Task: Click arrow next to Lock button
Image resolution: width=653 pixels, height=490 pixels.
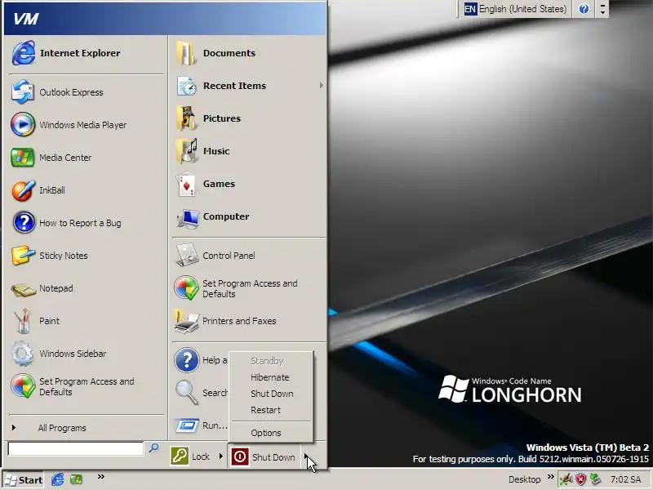Action: pyautogui.click(x=220, y=457)
